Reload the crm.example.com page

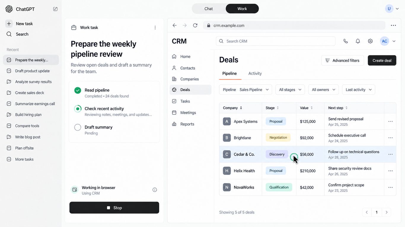[195, 25]
